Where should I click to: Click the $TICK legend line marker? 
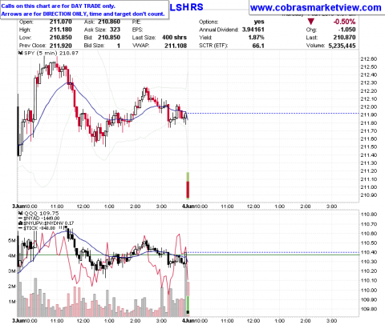[x=21, y=228]
